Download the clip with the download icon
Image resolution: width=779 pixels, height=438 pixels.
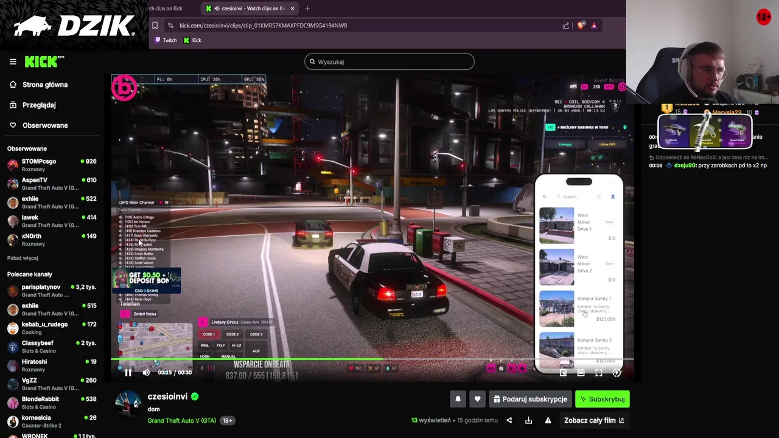[528, 420]
